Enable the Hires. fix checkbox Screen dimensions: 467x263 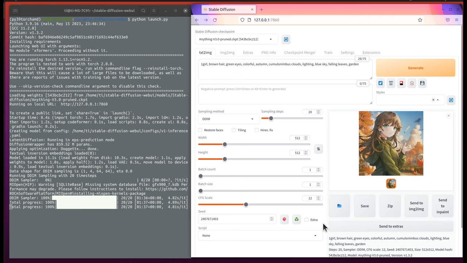coord(257,130)
